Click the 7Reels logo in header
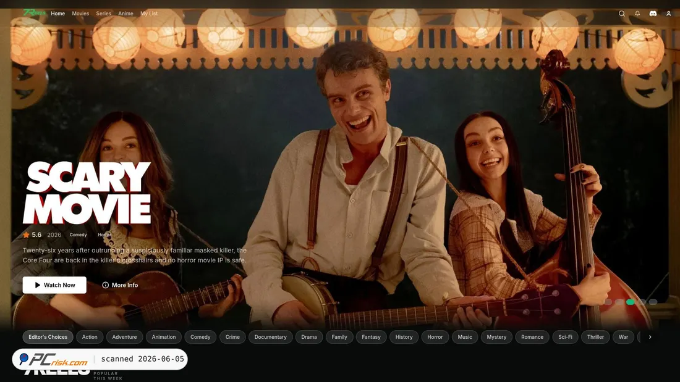This screenshot has height=382, width=680. (x=34, y=12)
